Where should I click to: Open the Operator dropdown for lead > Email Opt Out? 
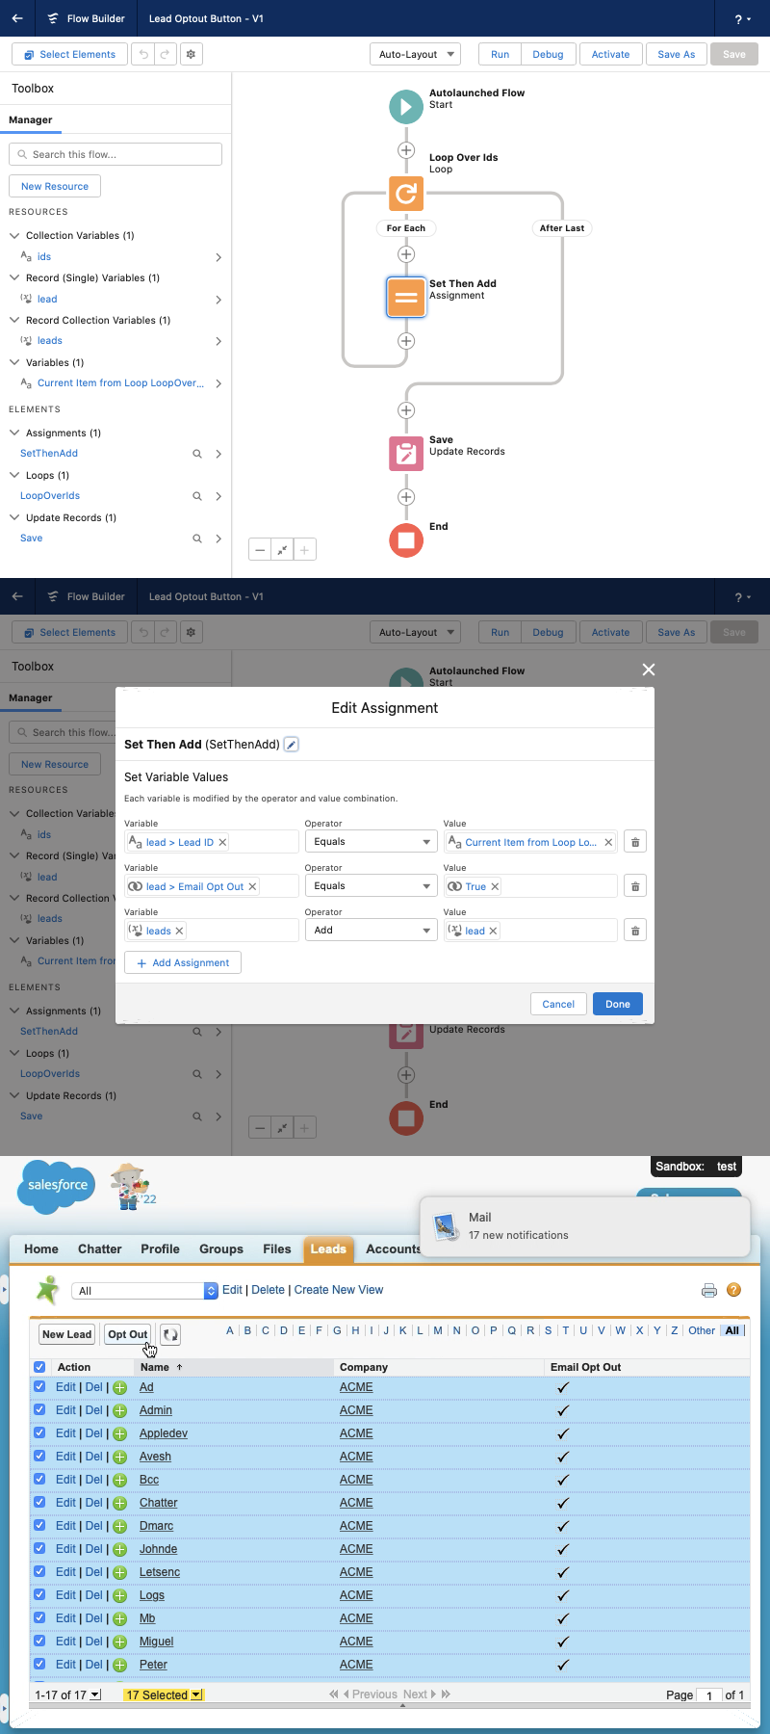[x=372, y=886]
